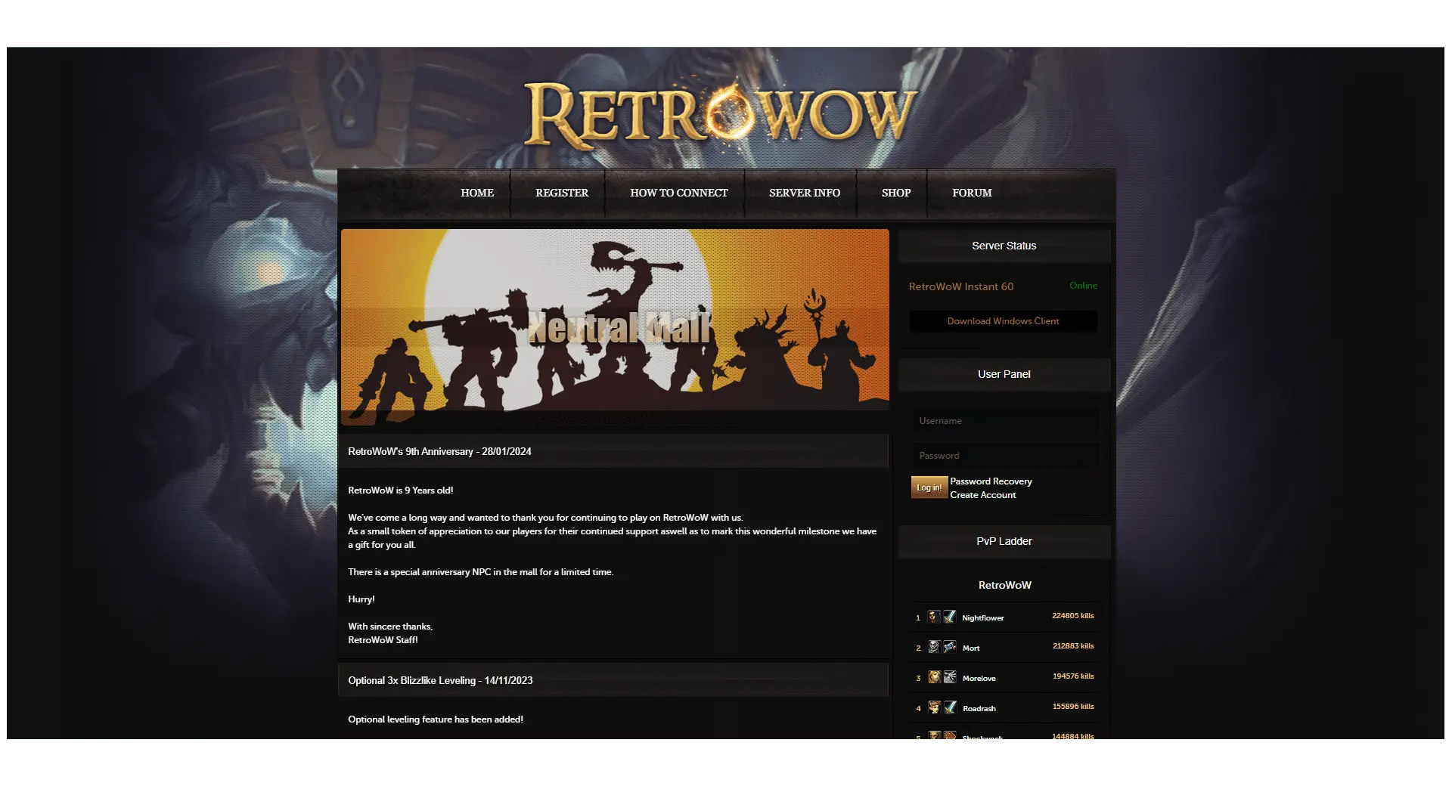Click the 212883 kills value
Screen dimensions: 1452x786
(1073, 646)
